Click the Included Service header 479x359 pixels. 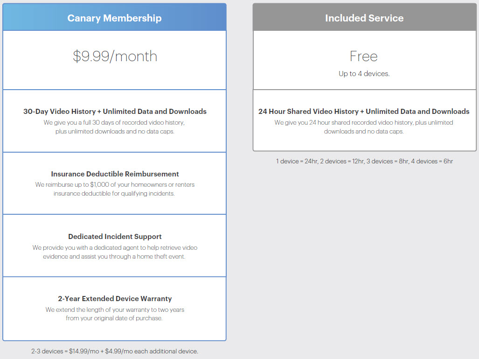click(364, 18)
